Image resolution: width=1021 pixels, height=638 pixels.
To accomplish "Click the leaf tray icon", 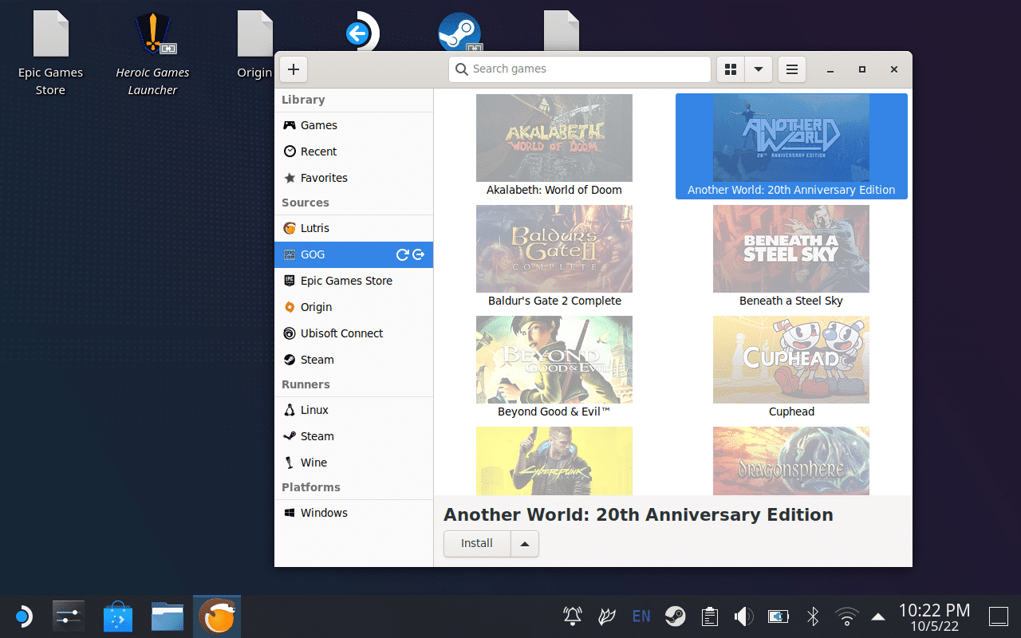I will (x=607, y=616).
